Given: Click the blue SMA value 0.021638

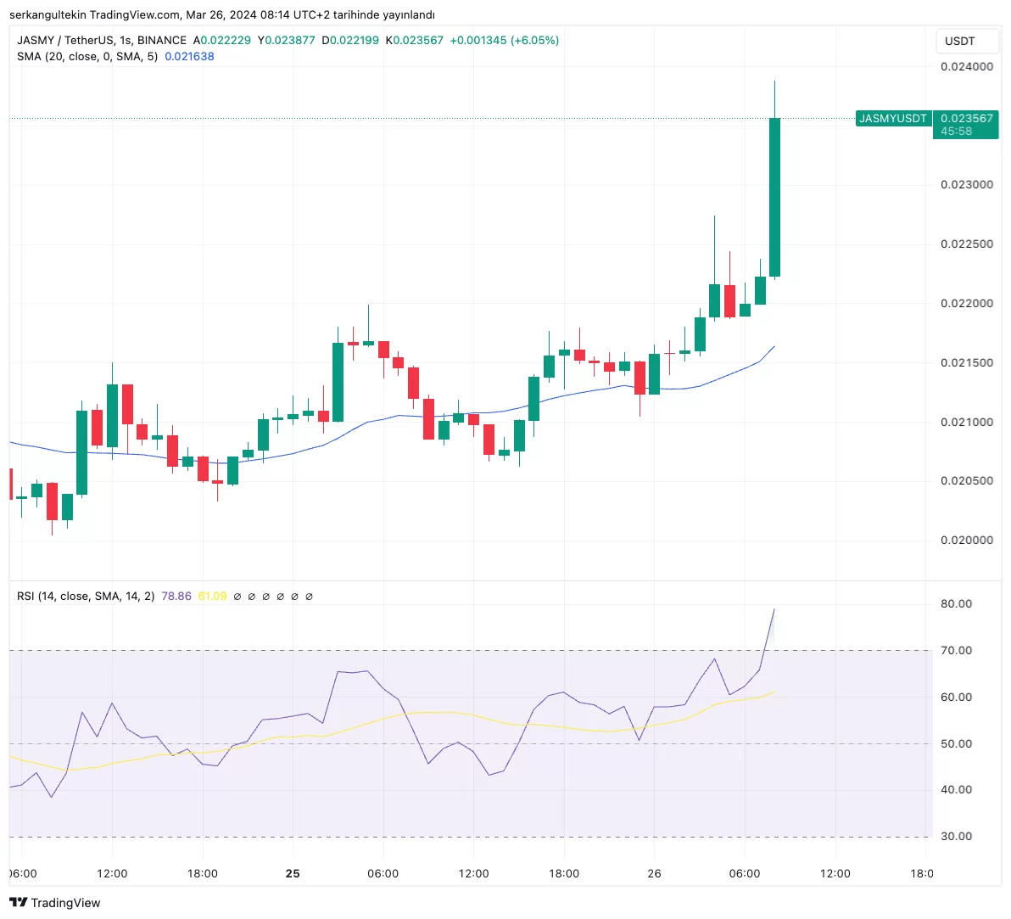Looking at the screenshot, I should [x=189, y=57].
